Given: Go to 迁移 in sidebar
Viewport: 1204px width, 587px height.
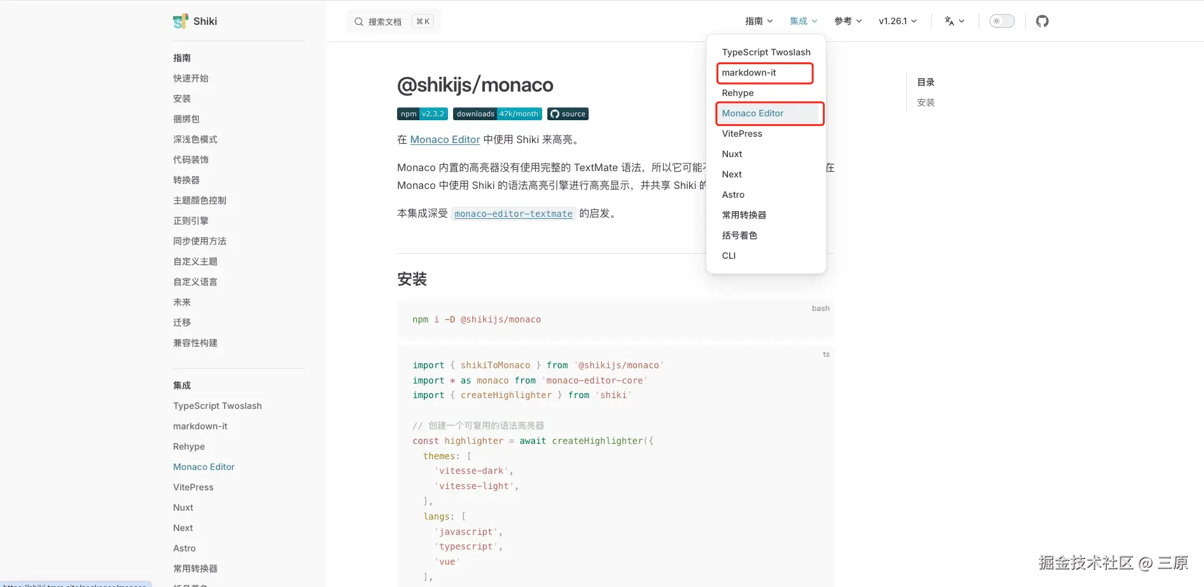Looking at the screenshot, I should pyautogui.click(x=182, y=322).
